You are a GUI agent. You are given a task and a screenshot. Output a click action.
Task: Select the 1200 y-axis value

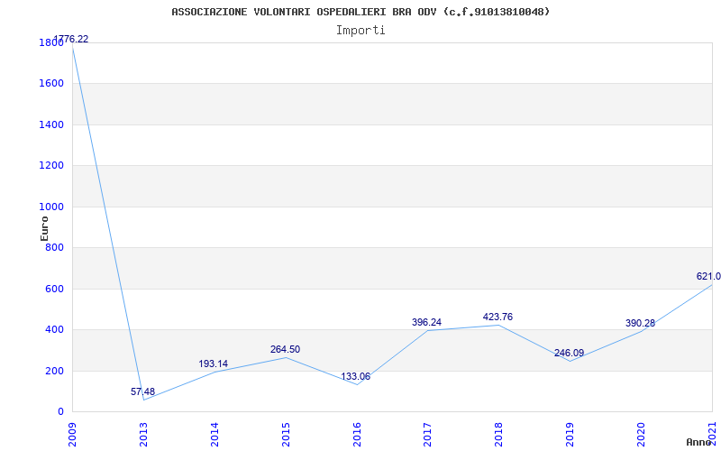pyautogui.click(x=51, y=166)
